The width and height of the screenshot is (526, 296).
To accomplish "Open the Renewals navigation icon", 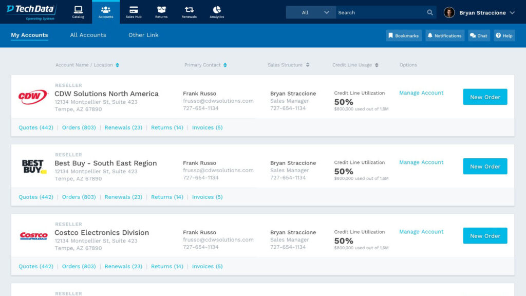I will coord(189,12).
